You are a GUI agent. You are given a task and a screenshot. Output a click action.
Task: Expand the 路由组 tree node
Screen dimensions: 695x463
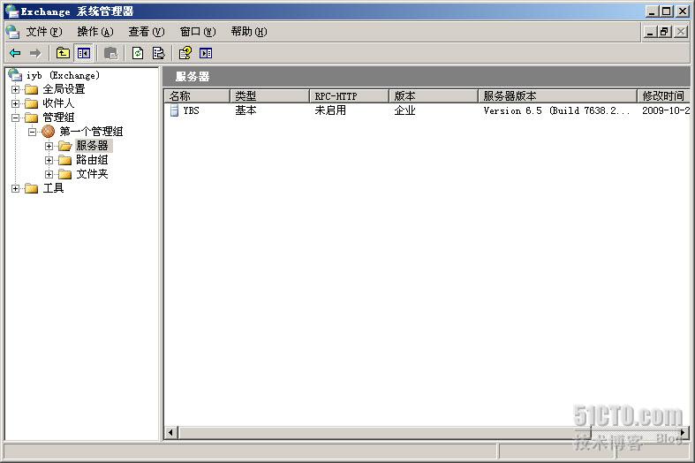pos(49,160)
